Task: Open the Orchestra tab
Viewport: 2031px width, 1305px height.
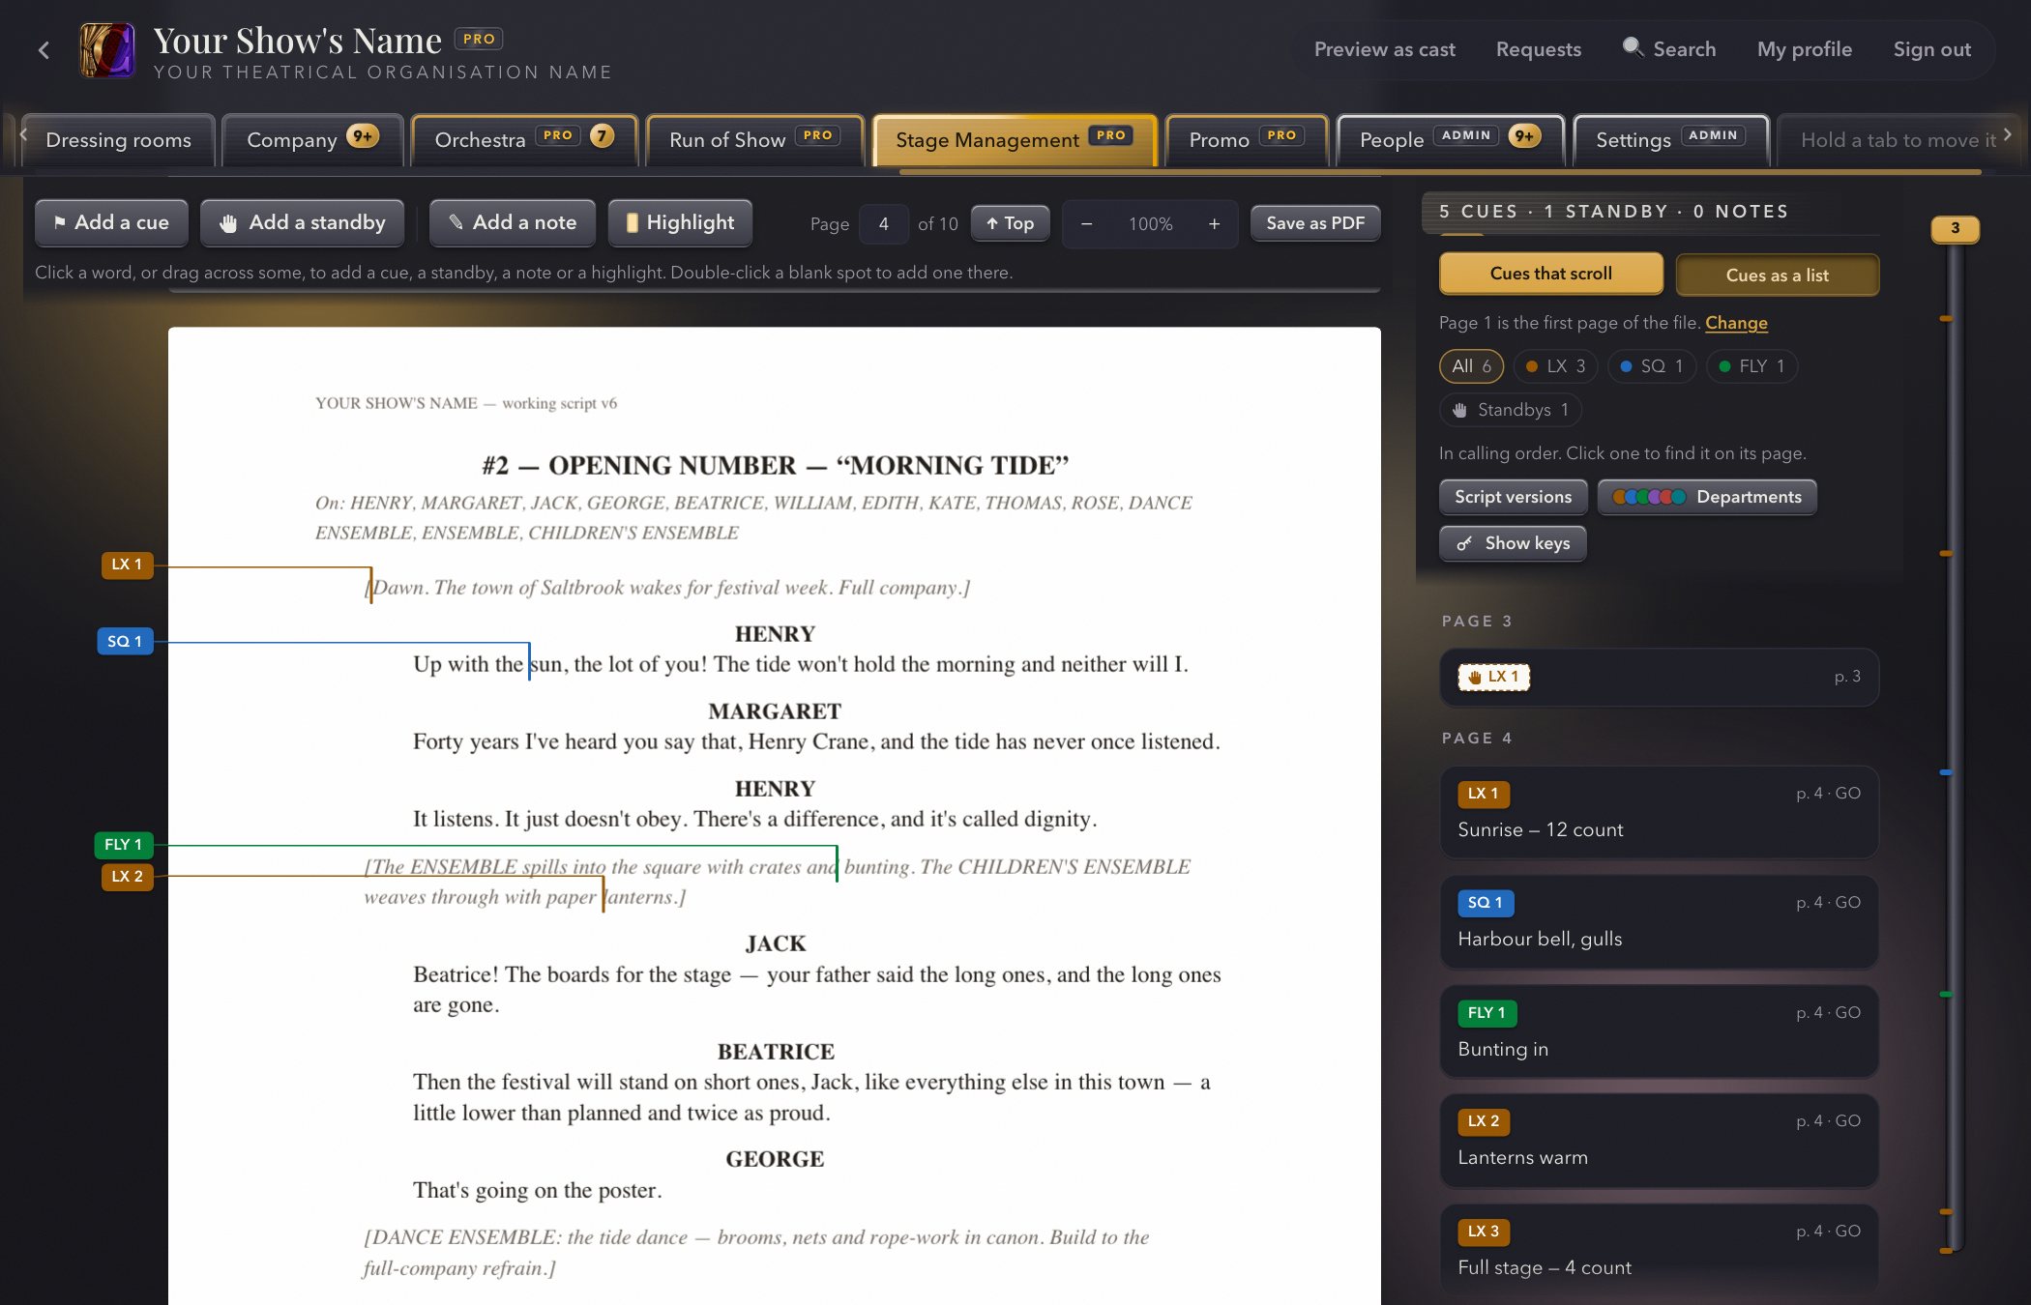Action: point(524,140)
